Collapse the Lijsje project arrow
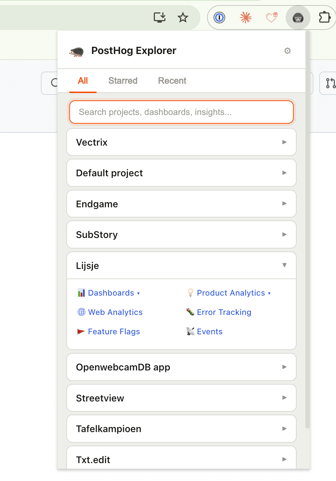Viewport: 336px width, 481px height. coord(285,265)
